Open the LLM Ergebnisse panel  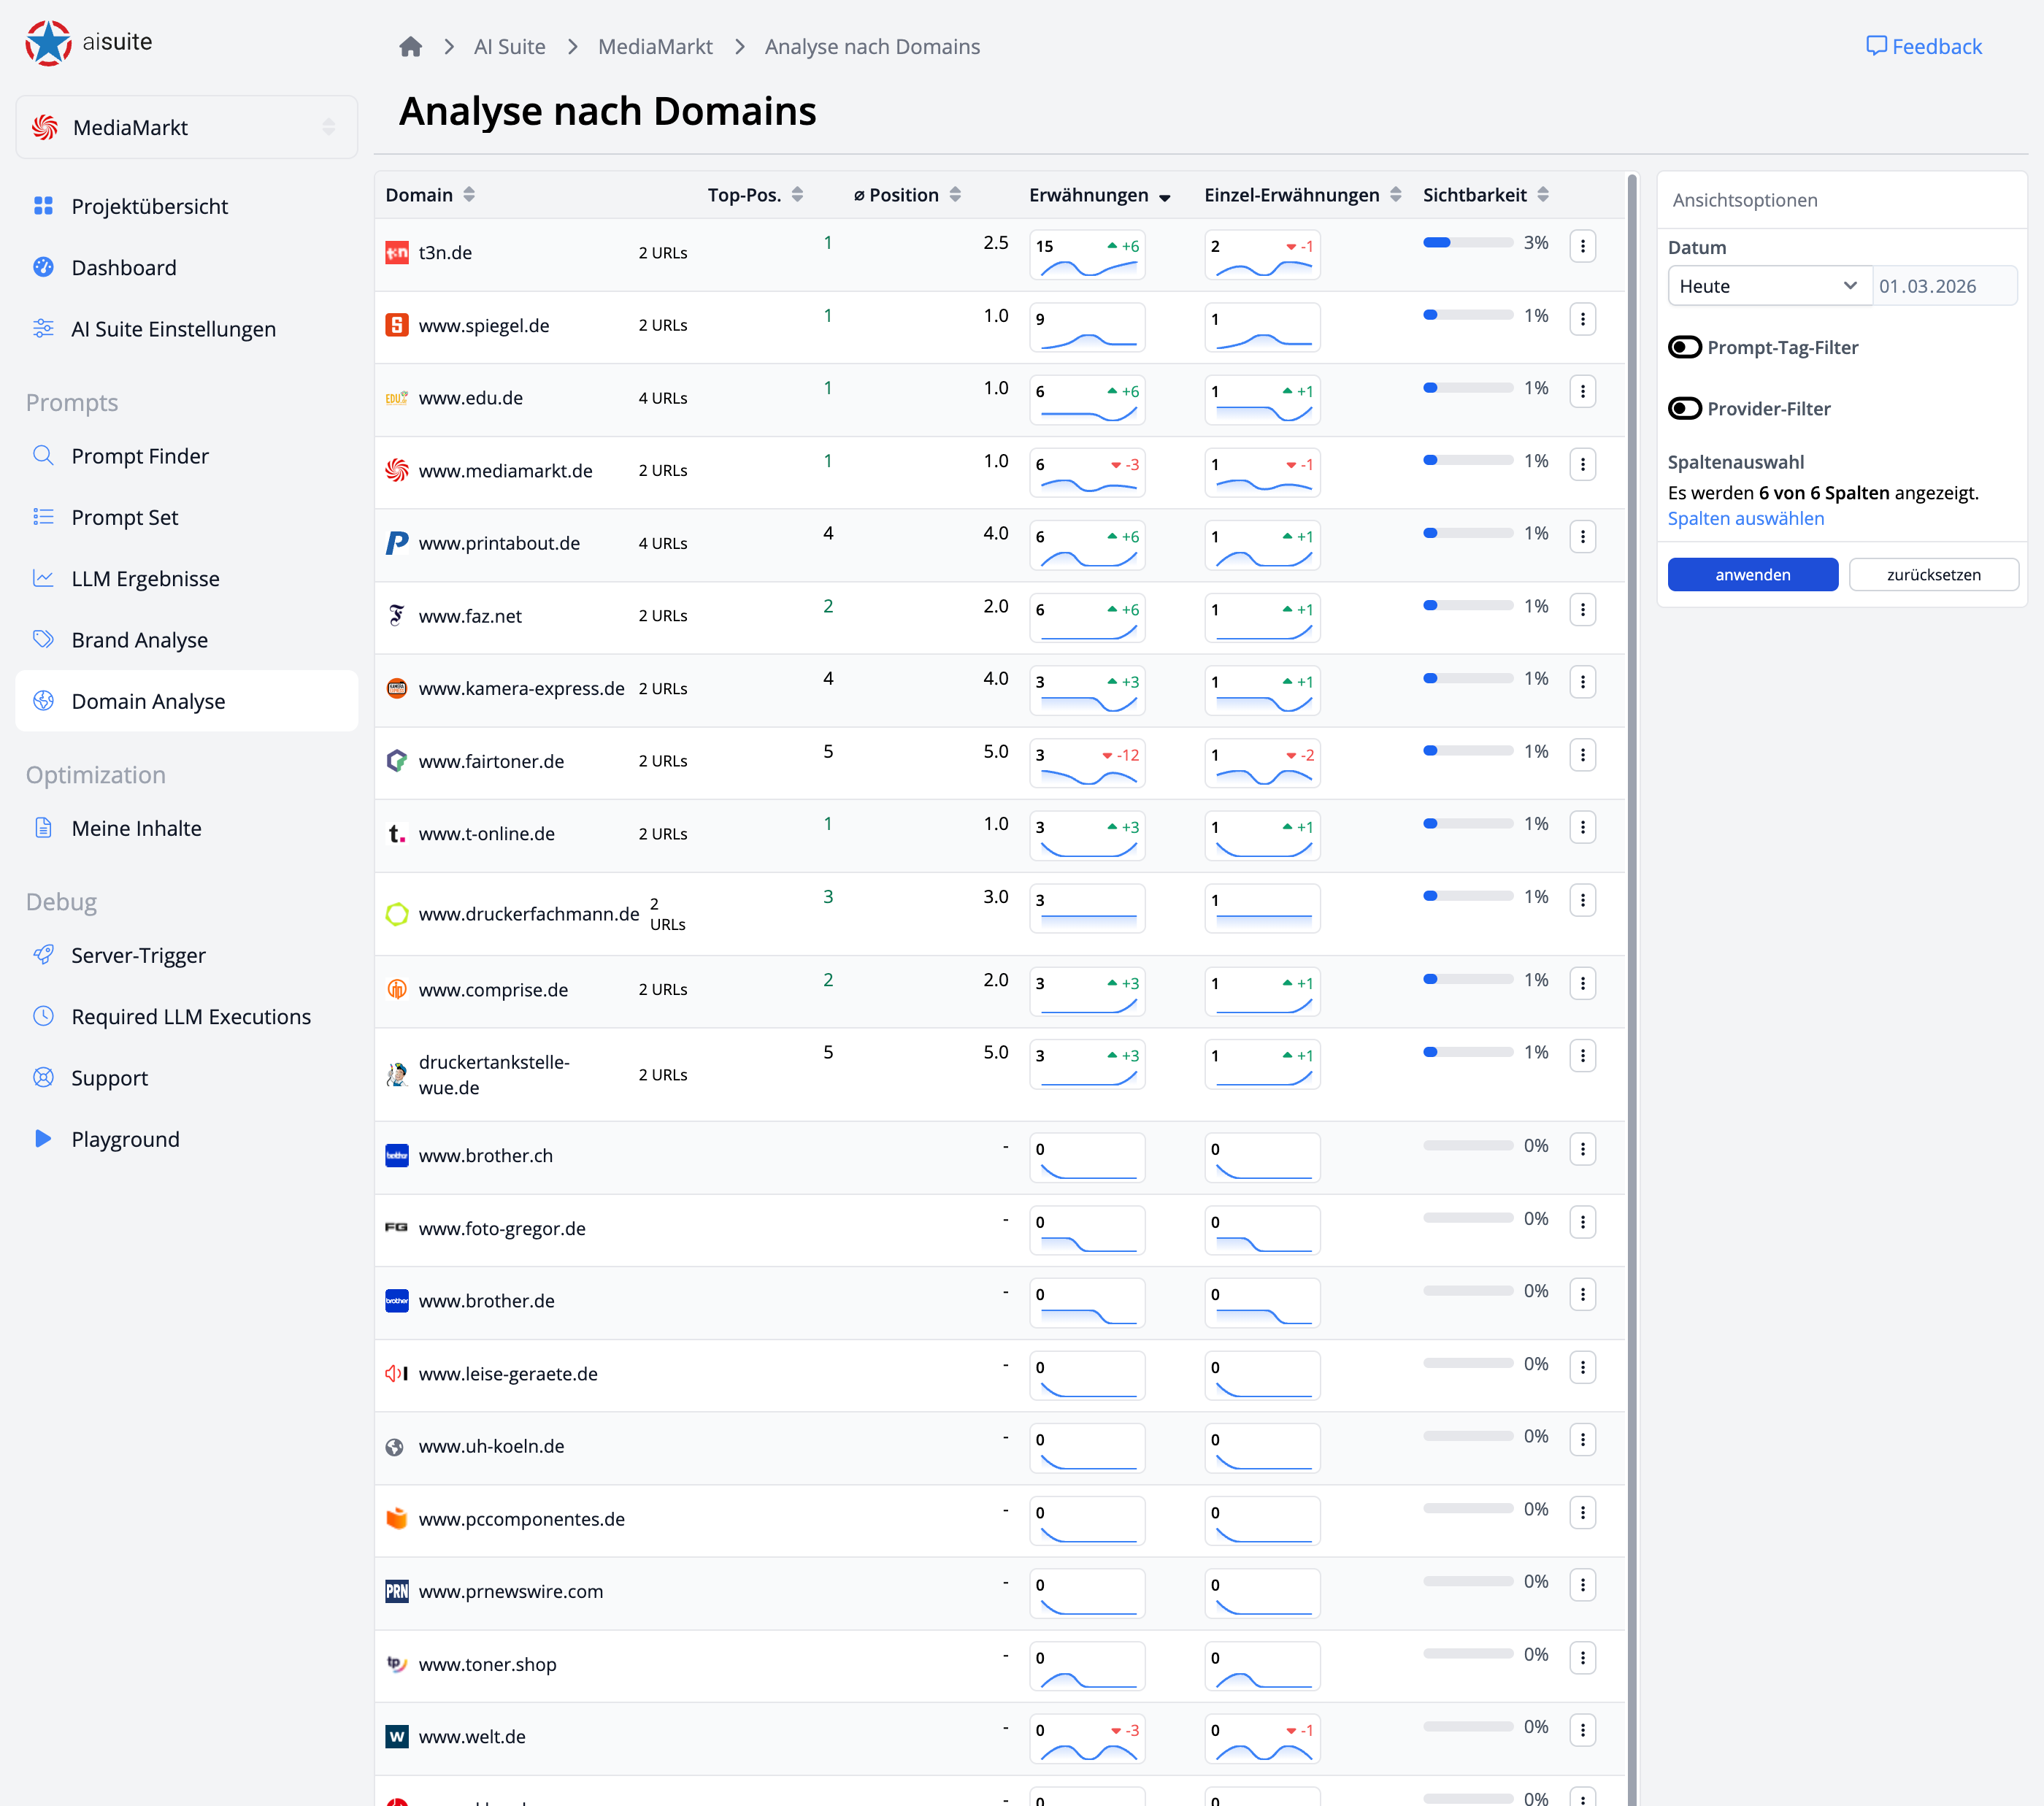pos(144,578)
